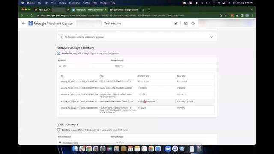The width and height of the screenshot is (274, 154).
Task: Collapse the gtin attribute row
Action: point(60,66)
